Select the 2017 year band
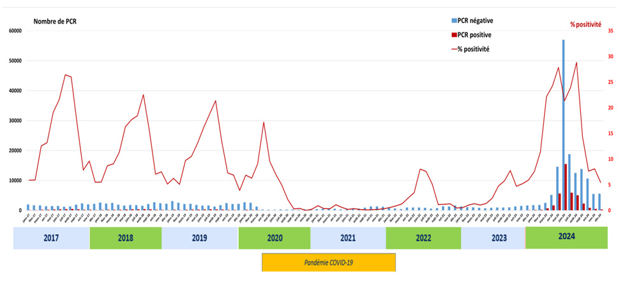The image size is (625, 281). point(51,238)
